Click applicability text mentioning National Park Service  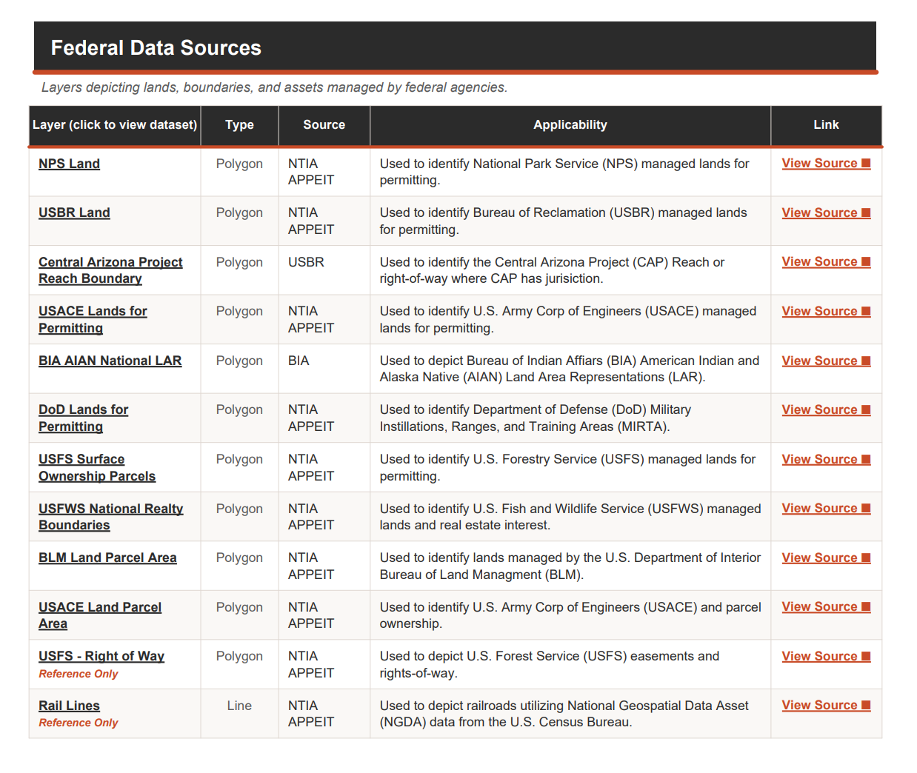[x=564, y=172]
